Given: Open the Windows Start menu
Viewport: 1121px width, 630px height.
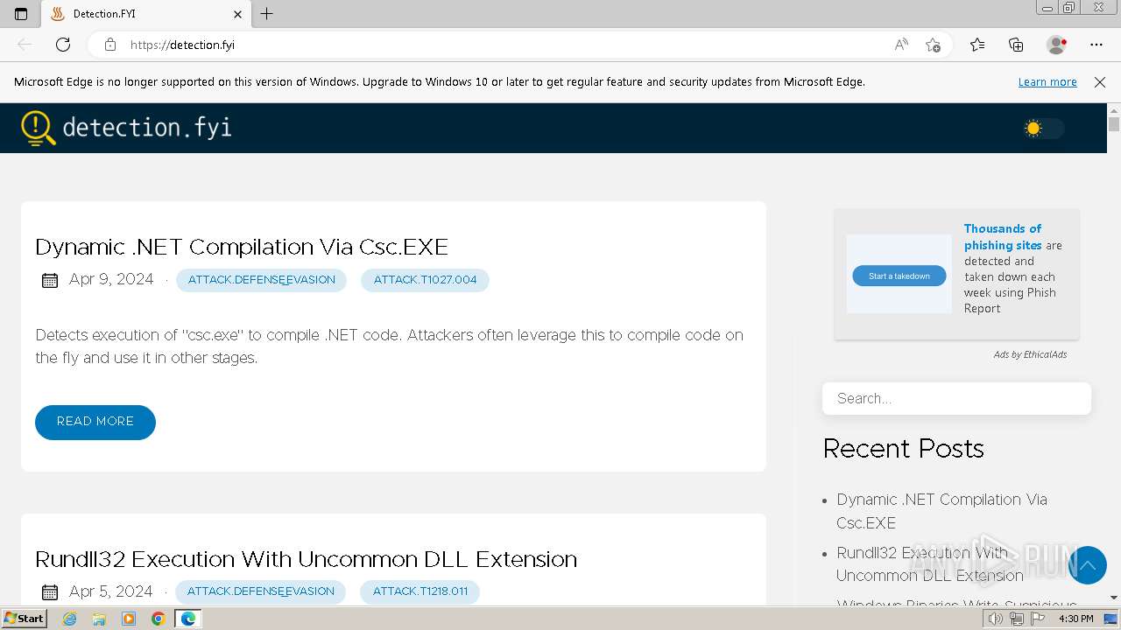Looking at the screenshot, I should click(24, 619).
